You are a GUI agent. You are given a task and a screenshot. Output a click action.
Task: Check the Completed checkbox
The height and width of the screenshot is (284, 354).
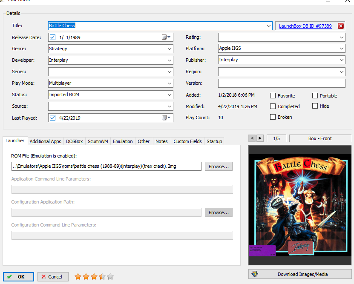(x=273, y=106)
